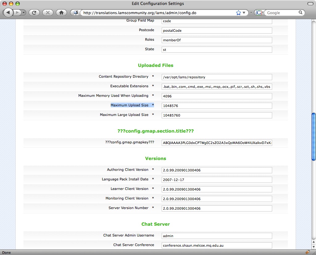Click the Forward navigation button

(x=17, y=13)
